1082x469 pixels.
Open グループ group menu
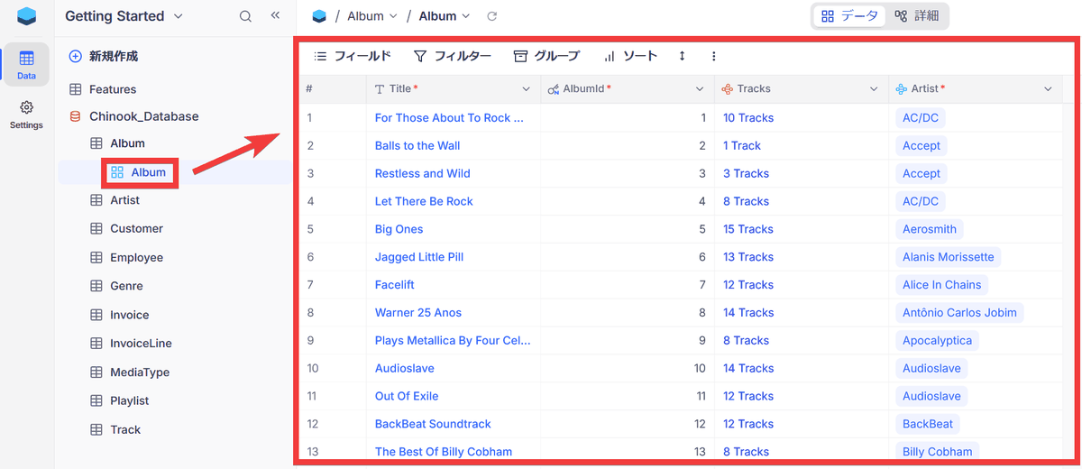[x=546, y=56]
